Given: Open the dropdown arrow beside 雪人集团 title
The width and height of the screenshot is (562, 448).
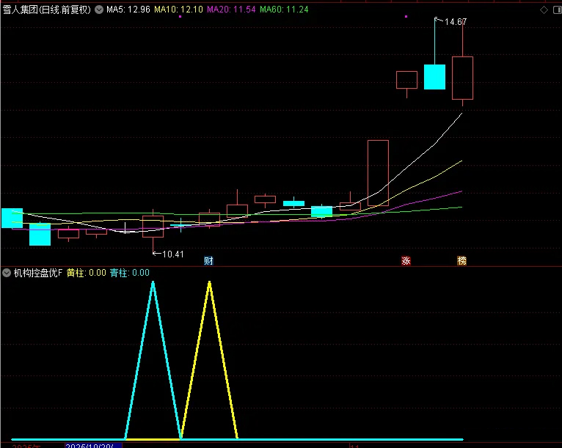Looking at the screenshot, I should tap(100, 10).
